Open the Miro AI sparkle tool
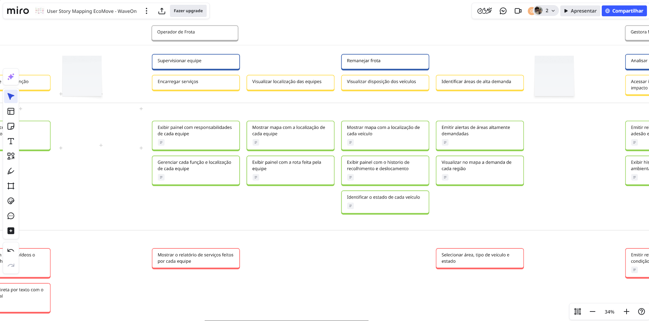 tap(11, 77)
